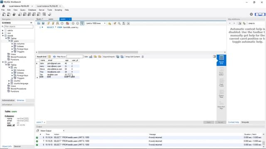Switch to Result Grid view pane
Image resolution: width=266 pixels, height=149 pixels.
[x=221, y=60]
